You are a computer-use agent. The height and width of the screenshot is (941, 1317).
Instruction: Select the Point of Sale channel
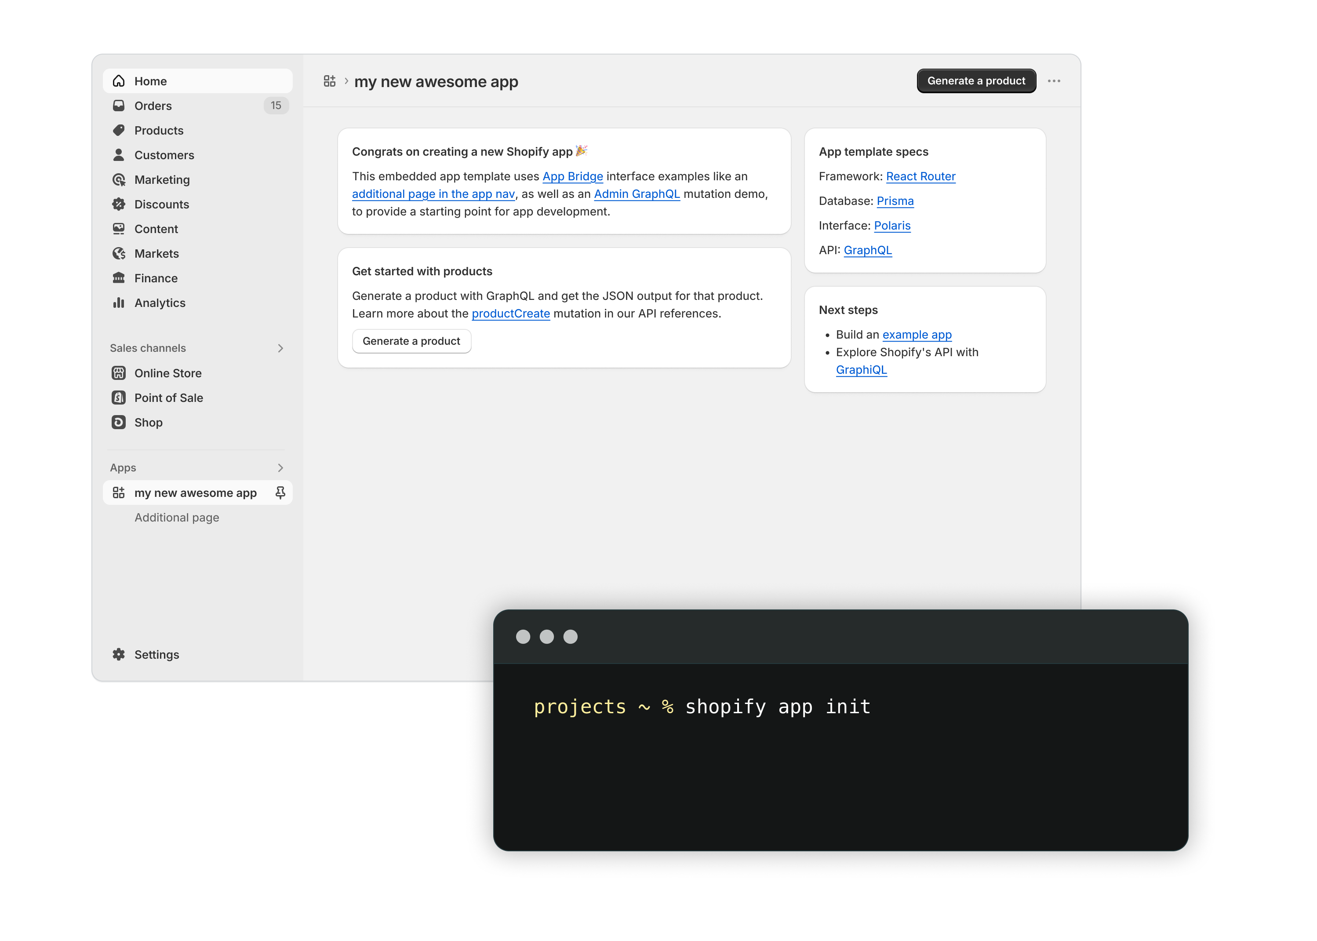point(168,398)
